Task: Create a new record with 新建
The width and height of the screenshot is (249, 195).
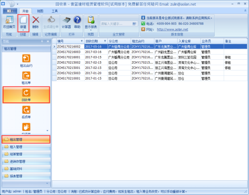Action: 23,23
